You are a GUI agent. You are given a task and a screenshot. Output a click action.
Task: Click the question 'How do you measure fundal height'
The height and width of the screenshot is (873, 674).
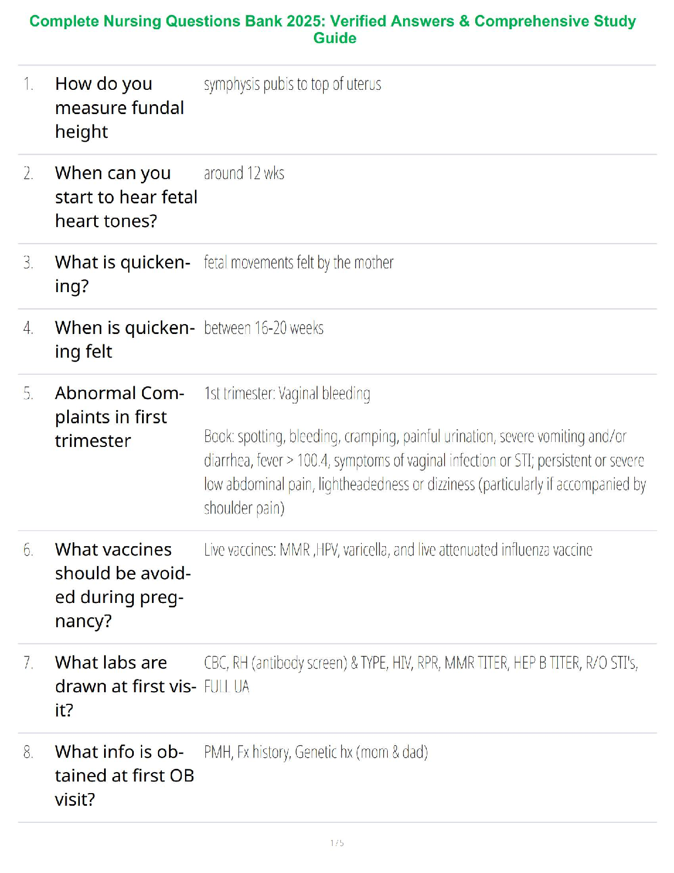[x=119, y=108]
